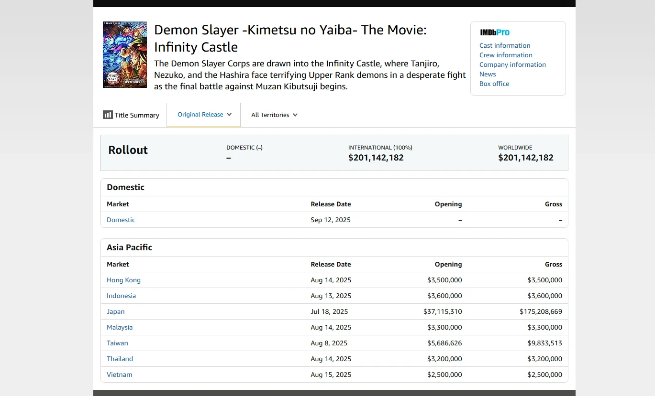This screenshot has height=396, width=655.
Task: Click Japan's release date Jul 18, 2025
Action: coord(329,311)
